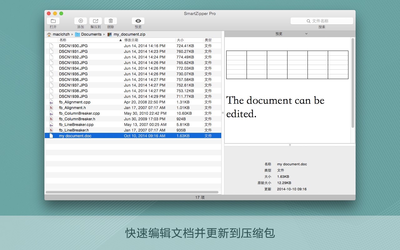Sort files by the 大小 column header
Screen dimensions: 400x250
coord(180,40)
